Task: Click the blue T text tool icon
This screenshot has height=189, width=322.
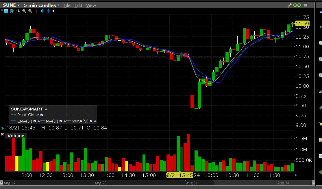Action: click(x=6, y=11)
